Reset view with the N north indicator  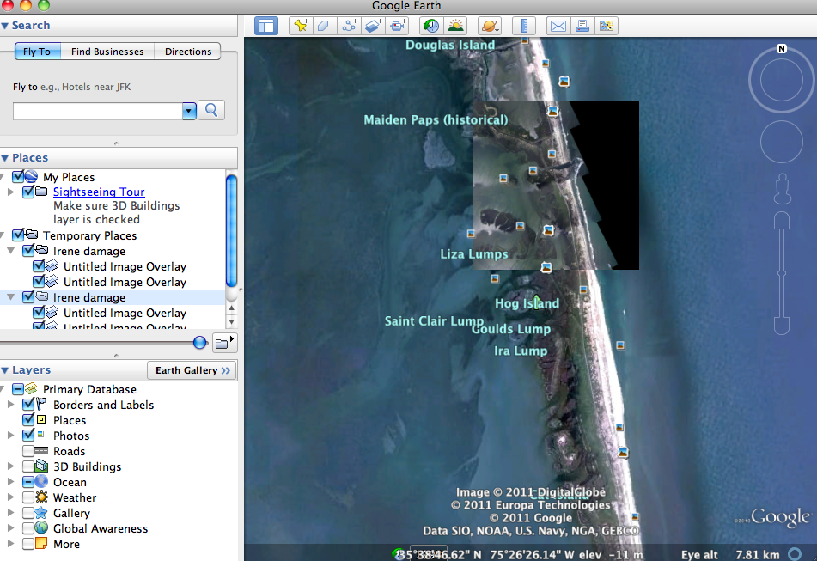(782, 49)
